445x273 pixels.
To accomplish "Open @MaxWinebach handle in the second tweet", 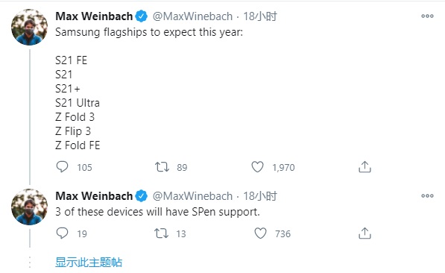I will tap(192, 196).
